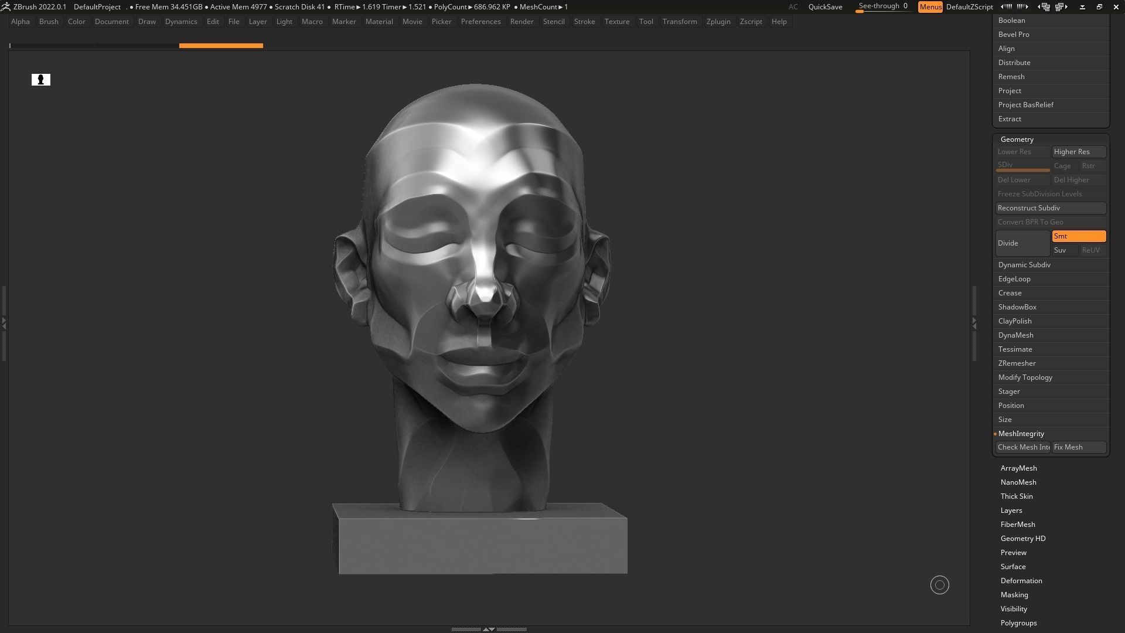Viewport: 1125px width, 633px height.
Task: Open the Preferences menu
Action: tap(480, 22)
